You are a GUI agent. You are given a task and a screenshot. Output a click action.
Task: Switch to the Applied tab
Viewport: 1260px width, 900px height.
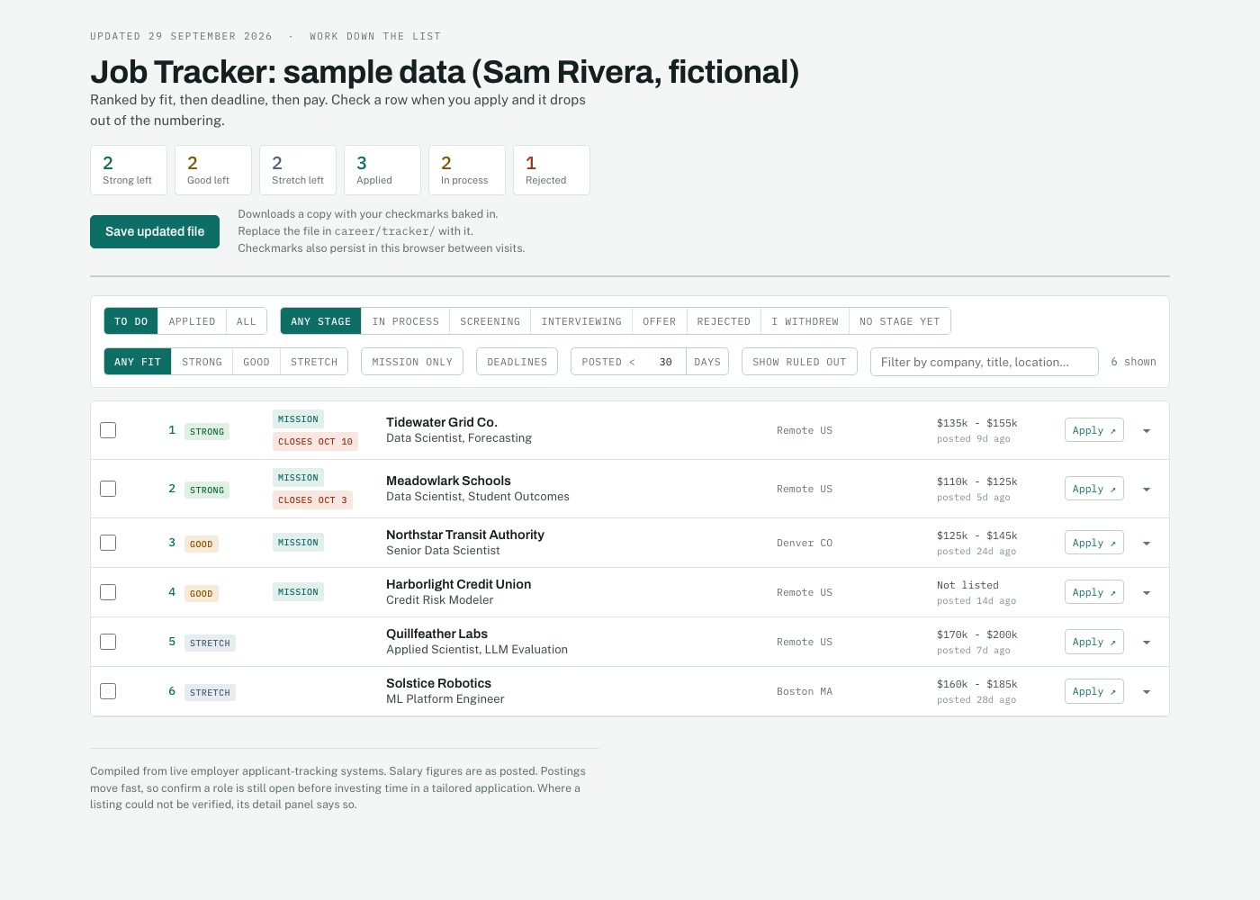(192, 321)
